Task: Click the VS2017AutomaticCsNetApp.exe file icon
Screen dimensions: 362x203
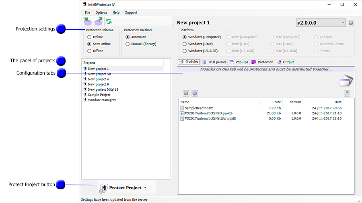Action: tap(182, 113)
